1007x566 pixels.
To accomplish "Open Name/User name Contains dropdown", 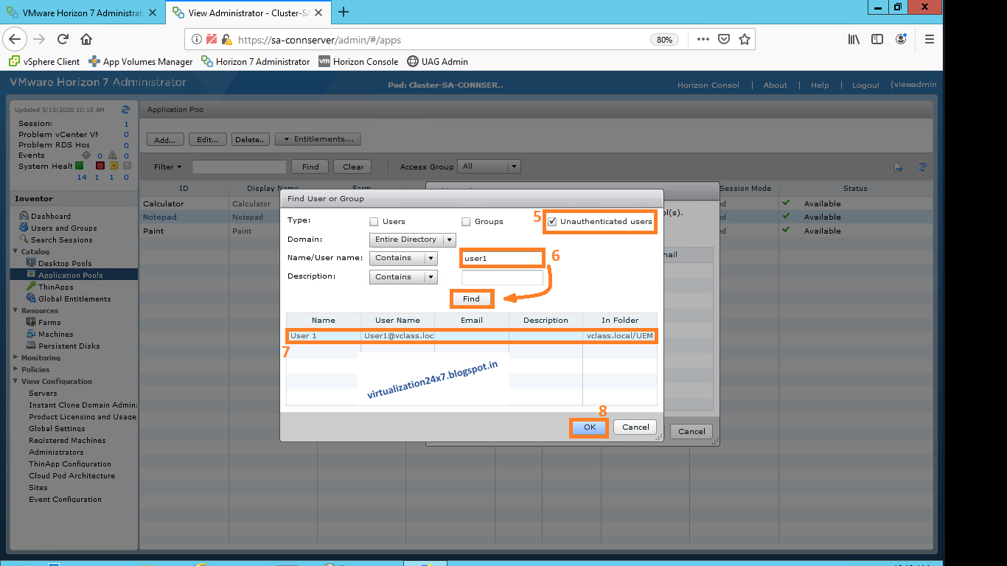I will 403,258.
